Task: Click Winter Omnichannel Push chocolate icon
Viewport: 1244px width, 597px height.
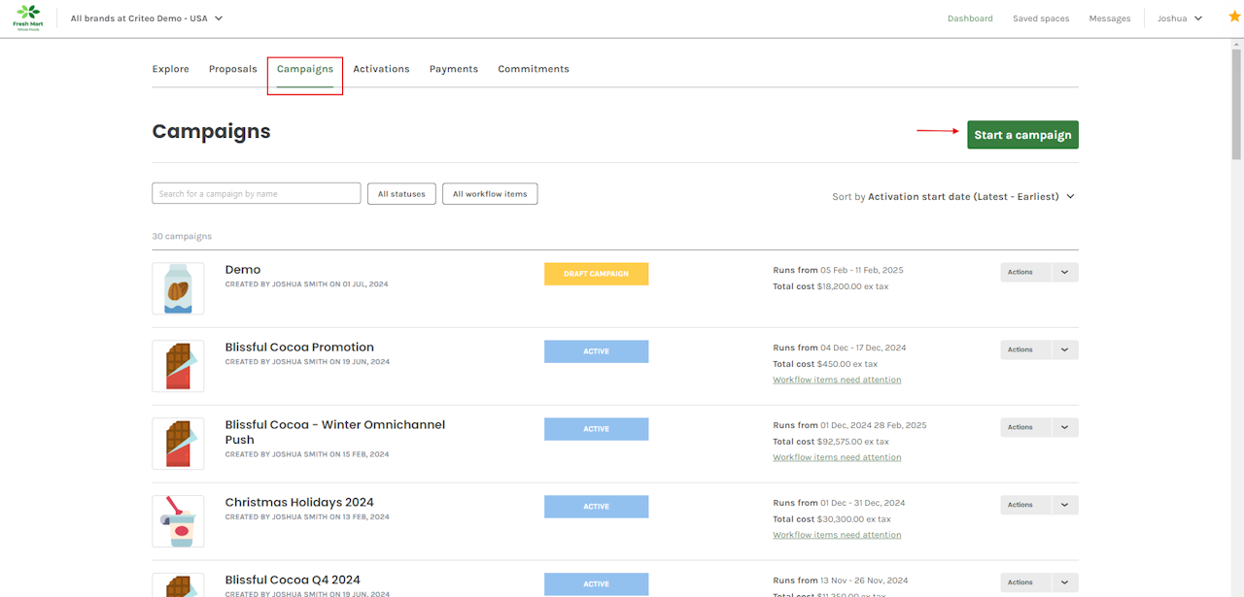Action: 178,444
